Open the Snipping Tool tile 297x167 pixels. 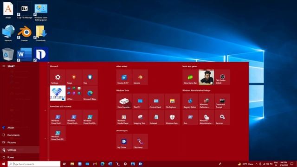(140, 117)
